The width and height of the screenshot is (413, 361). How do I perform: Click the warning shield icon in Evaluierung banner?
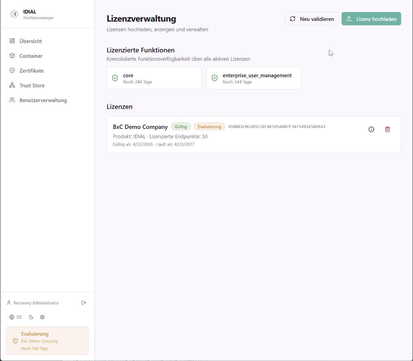click(x=15, y=341)
